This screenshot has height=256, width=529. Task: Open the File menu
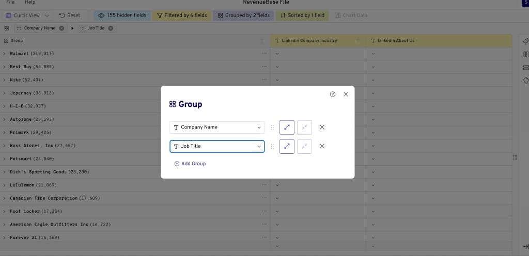point(10,2)
